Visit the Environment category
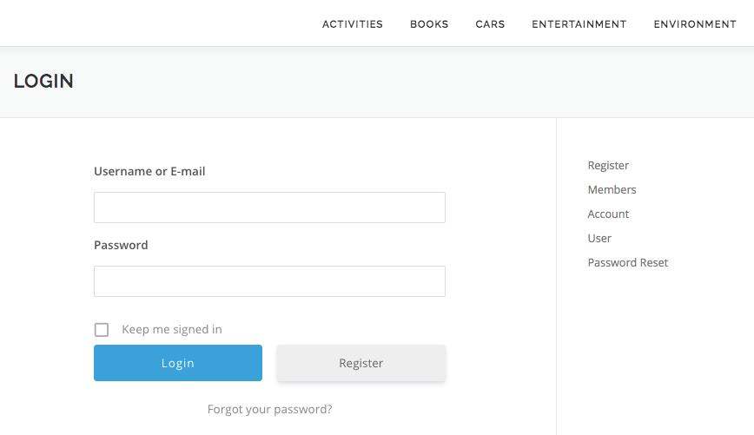Image resolution: width=754 pixels, height=435 pixels. [695, 24]
